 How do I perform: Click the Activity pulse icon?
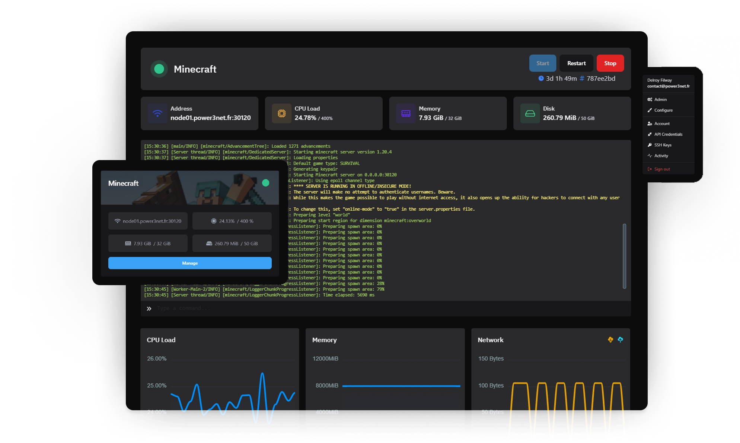(x=650, y=156)
